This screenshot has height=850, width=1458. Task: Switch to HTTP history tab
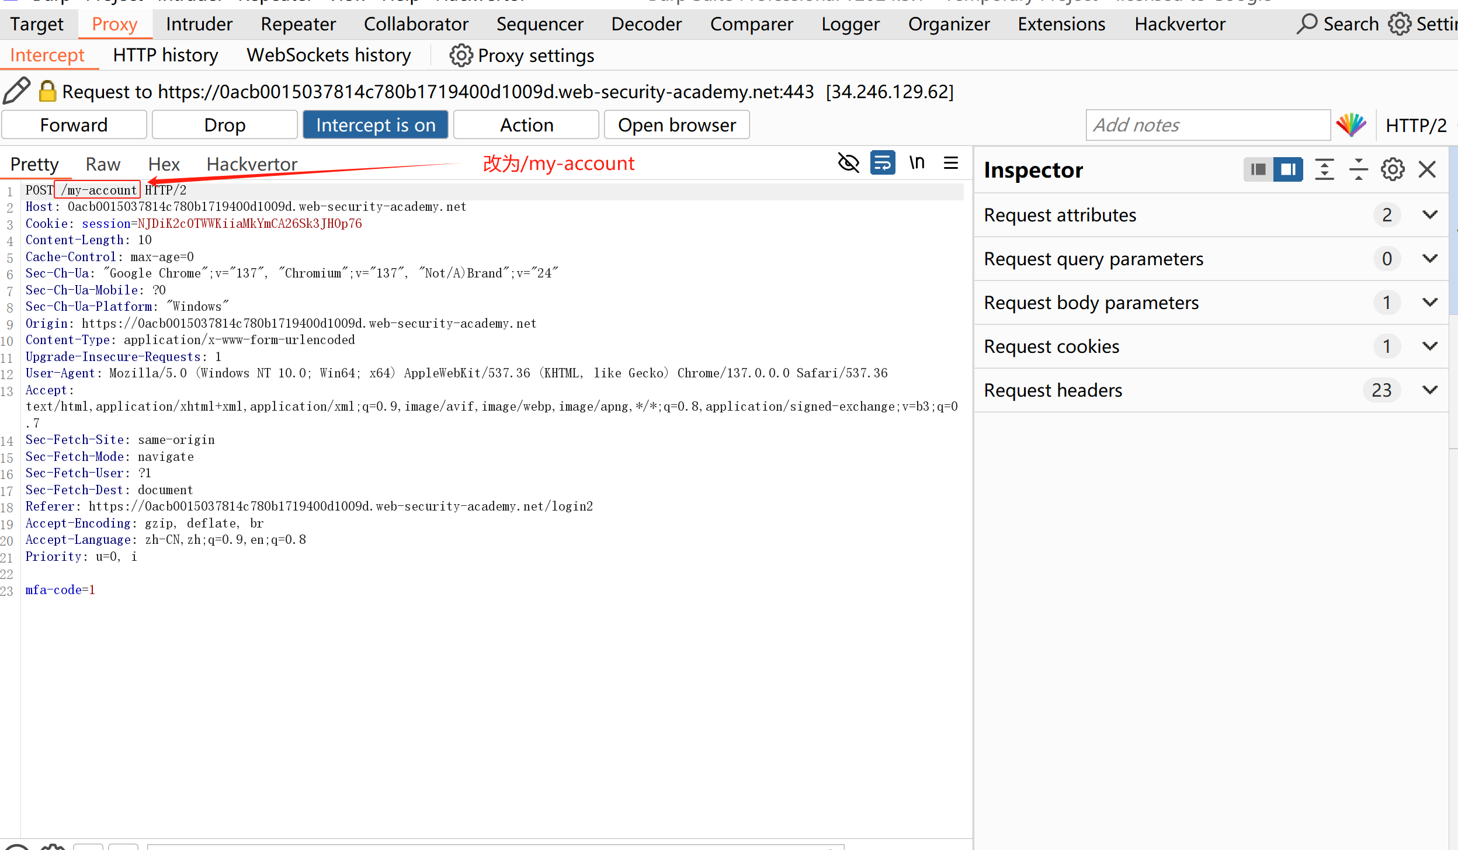pyautogui.click(x=165, y=55)
